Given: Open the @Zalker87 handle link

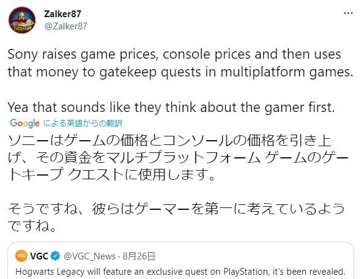Looking at the screenshot, I should (66, 26).
